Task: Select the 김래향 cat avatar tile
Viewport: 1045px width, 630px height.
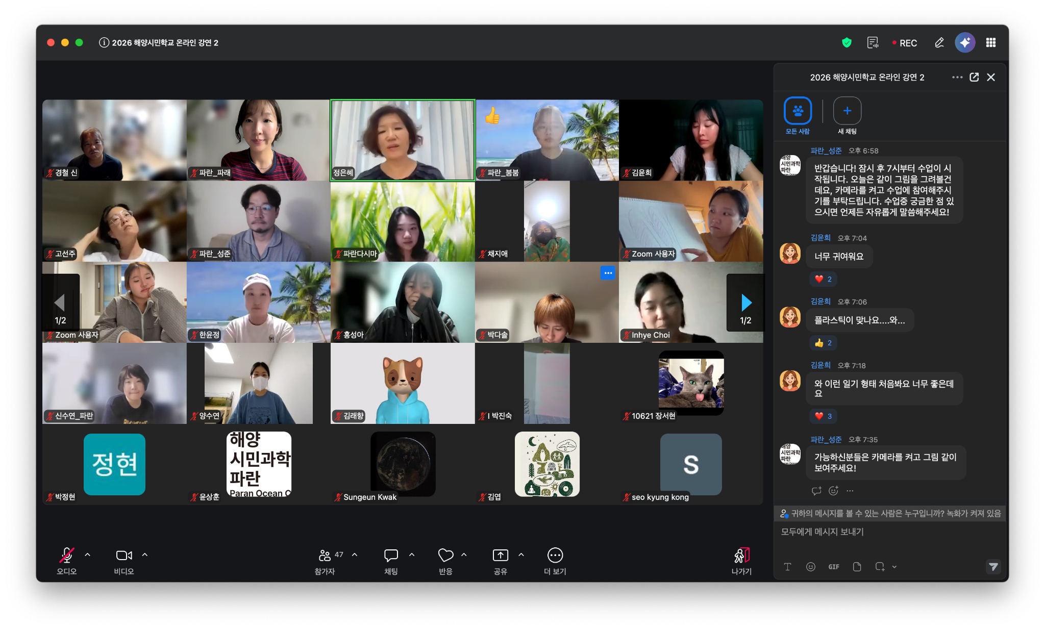Action: (x=403, y=384)
